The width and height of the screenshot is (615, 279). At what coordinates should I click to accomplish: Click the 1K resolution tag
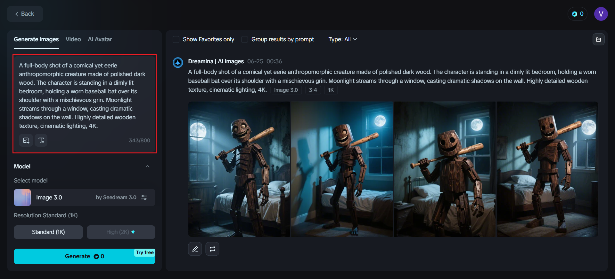tap(331, 90)
